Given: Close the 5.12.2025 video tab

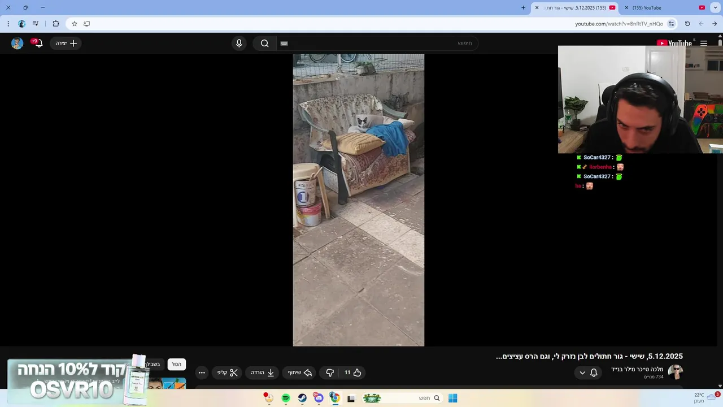Looking at the screenshot, I should coord(537,8).
